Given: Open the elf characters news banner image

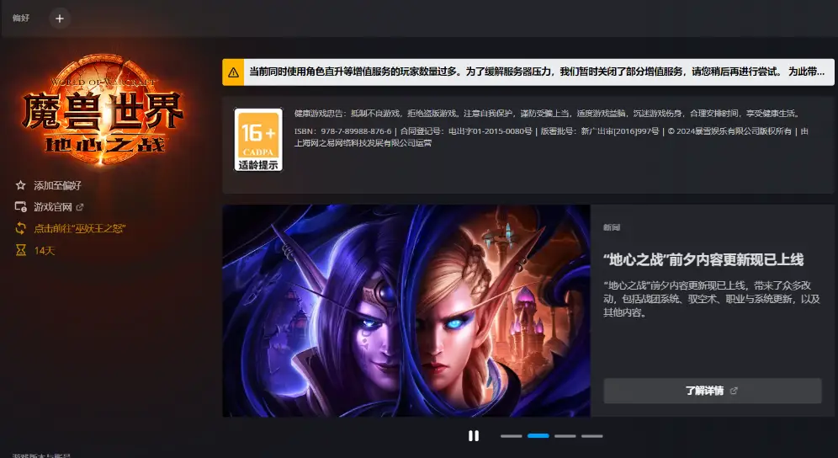Looking at the screenshot, I should (x=406, y=311).
